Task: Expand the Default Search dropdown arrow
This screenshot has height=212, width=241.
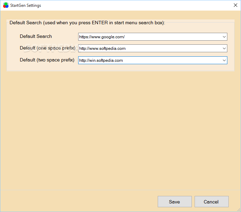Action: pos(224,37)
